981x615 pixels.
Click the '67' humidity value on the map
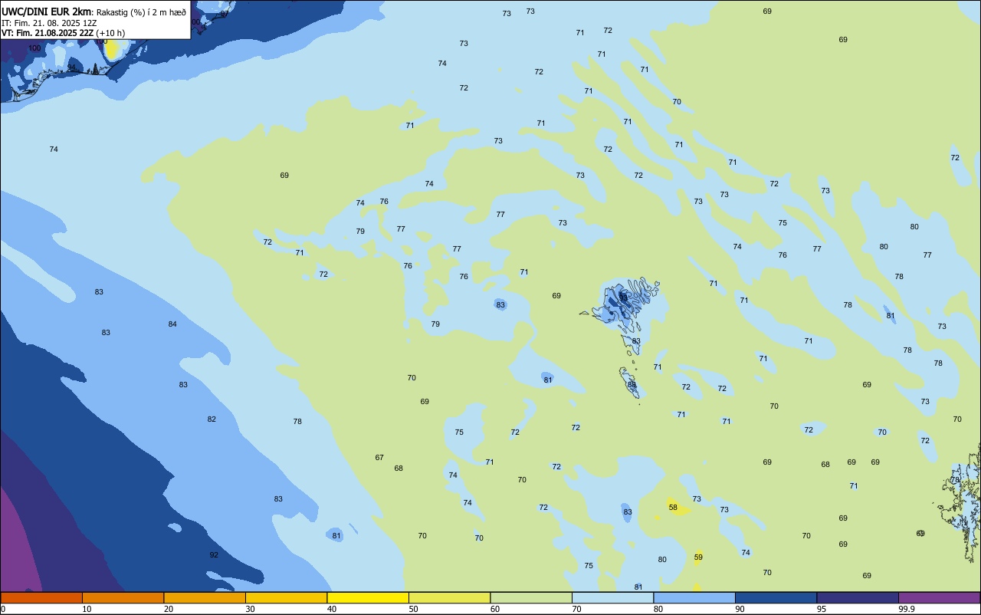pos(379,458)
